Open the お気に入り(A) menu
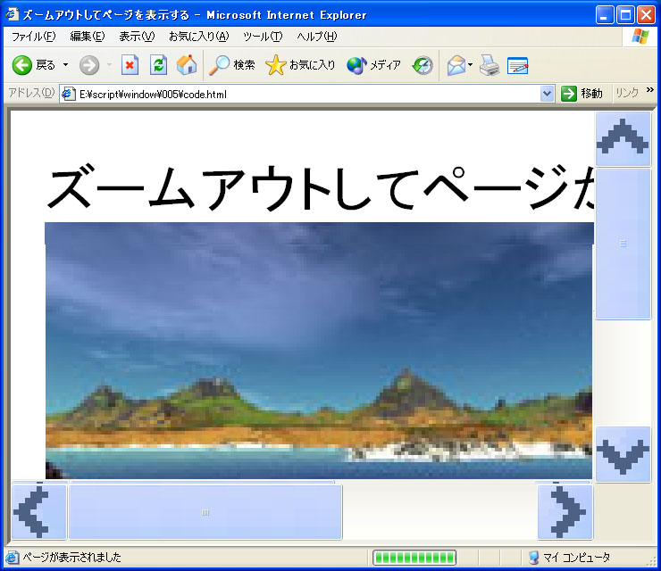Image resolution: width=661 pixels, height=571 pixels. [x=198, y=37]
